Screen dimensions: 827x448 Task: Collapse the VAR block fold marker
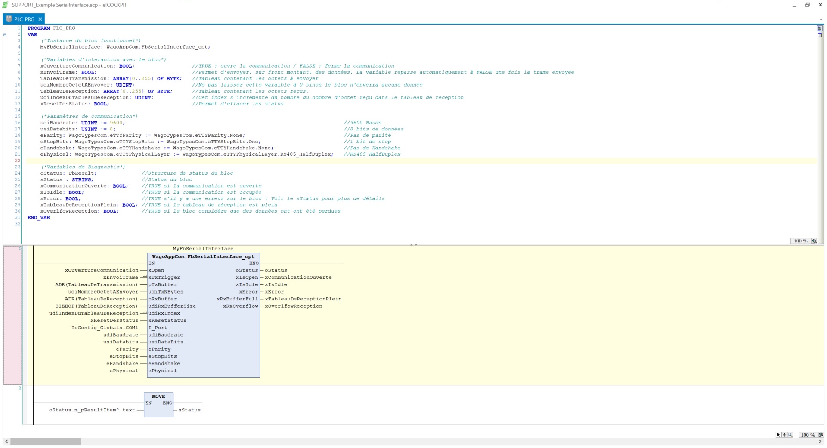(5, 34)
